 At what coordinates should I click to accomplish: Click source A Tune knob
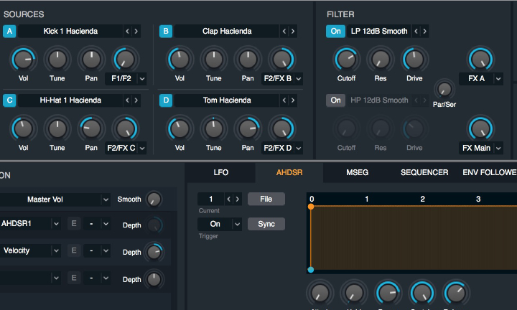[x=57, y=60]
